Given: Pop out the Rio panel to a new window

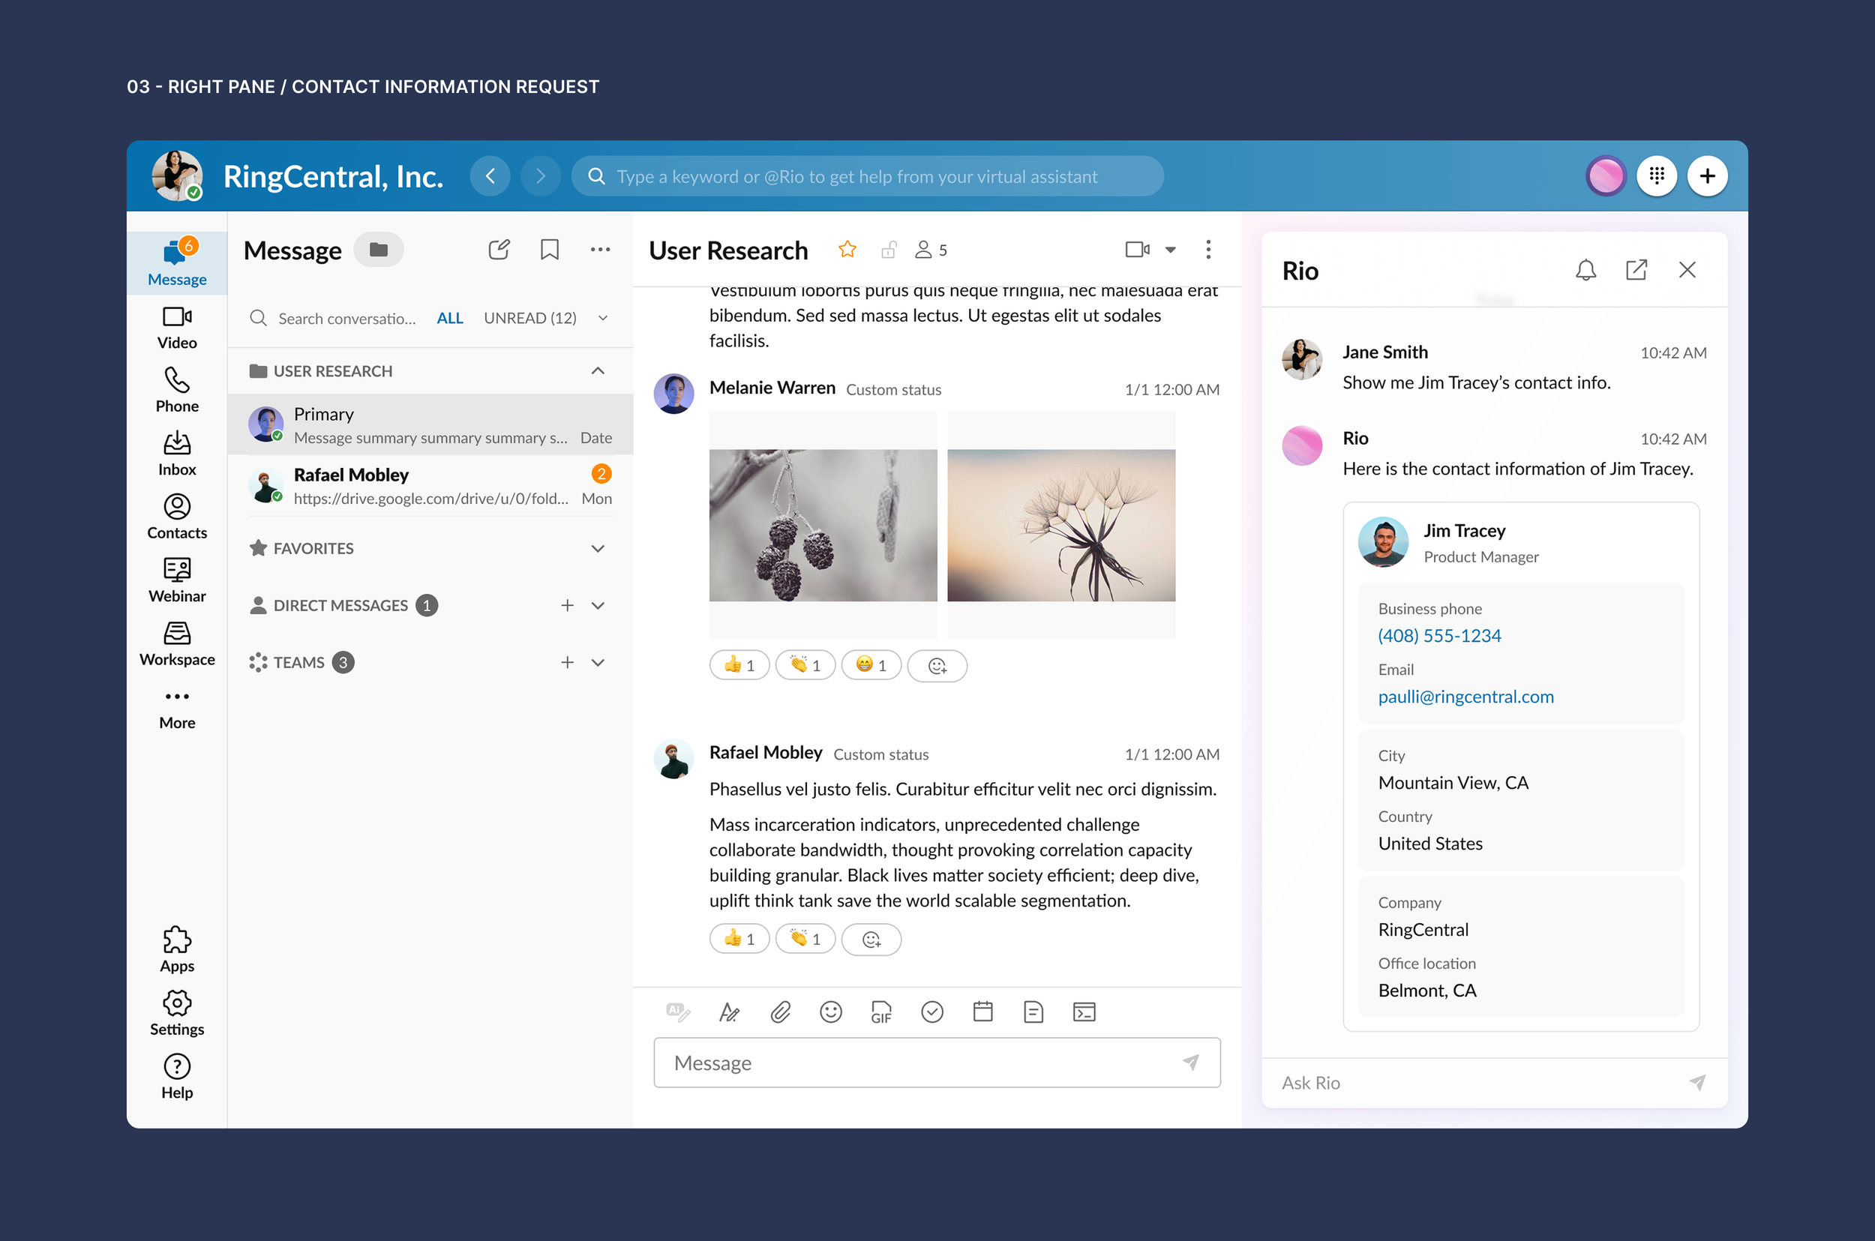Looking at the screenshot, I should [x=1636, y=271].
